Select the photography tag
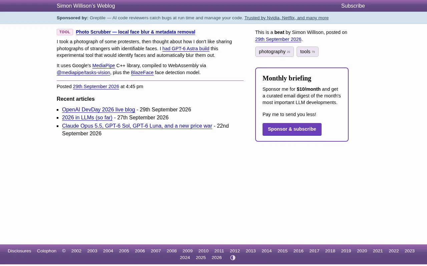Screen dimensions: 427x266 pos(275,52)
